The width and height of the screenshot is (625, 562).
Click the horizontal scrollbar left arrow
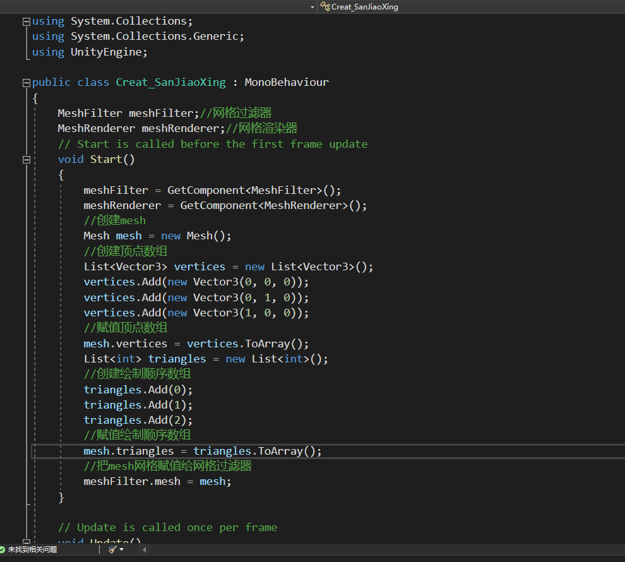144,549
